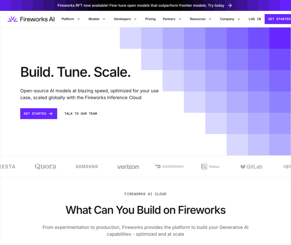
Task: Click TALK TO OUR TEAM link
Action: pyautogui.click(x=81, y=113)
